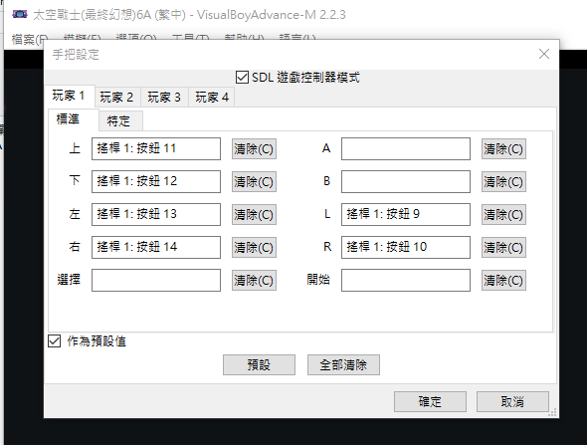The image size is (587, 445).
Task: Click the VisualBoyAdvance-M title bar icon
Action: click(x=20, y=15)
